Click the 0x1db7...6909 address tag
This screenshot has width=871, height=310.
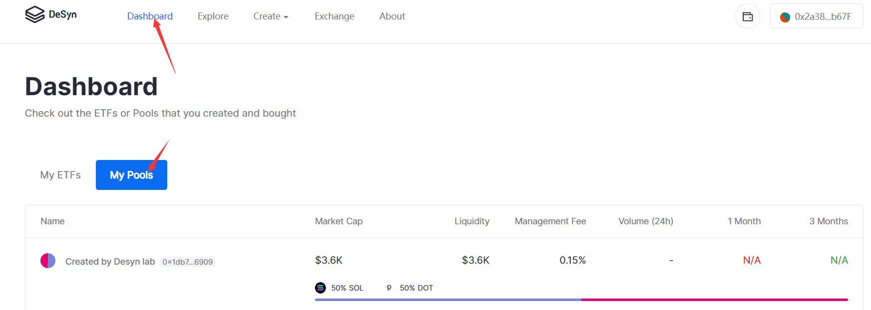[187, 262]
